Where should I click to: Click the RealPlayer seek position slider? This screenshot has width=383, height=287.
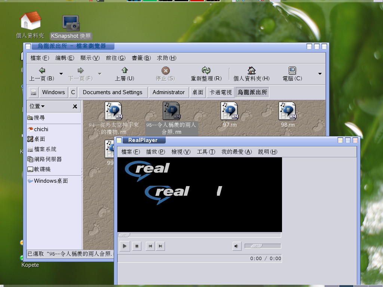(199, 235)
